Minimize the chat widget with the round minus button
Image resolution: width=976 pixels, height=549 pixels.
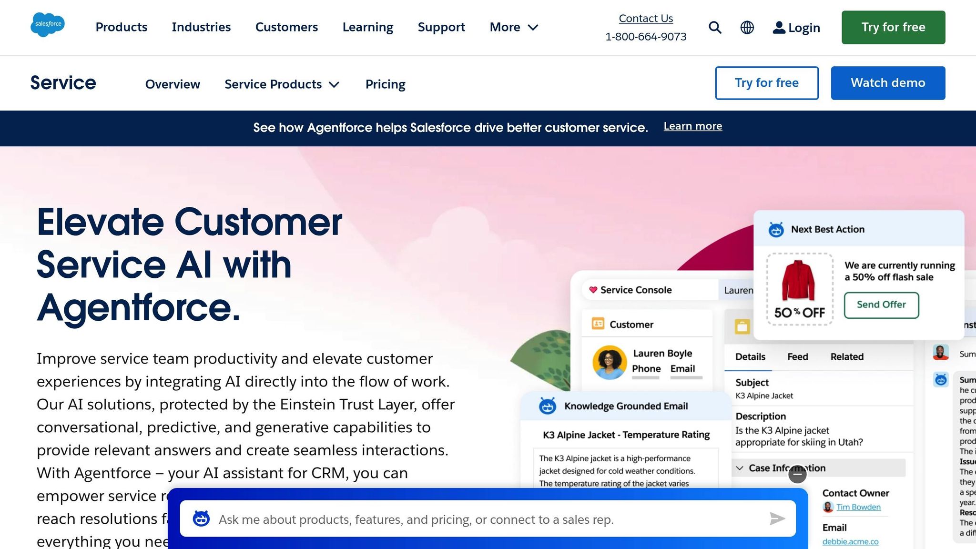[797, 474]
